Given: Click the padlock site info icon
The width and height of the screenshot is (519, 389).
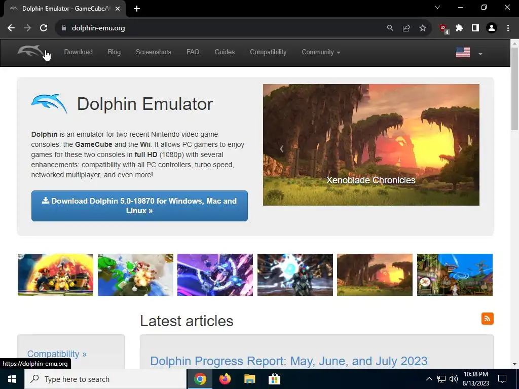Looking at the screenshot, I should pos(64,28).
